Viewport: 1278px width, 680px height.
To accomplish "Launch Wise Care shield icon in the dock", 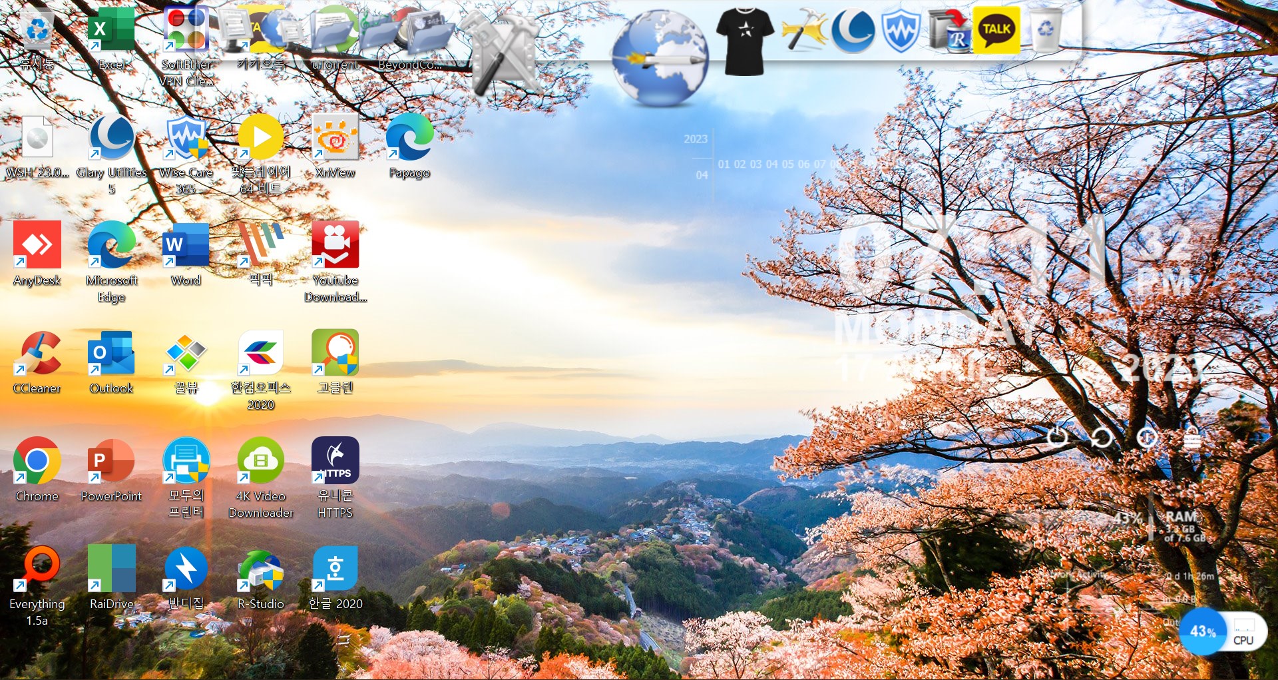I will [x=901, y=30].
